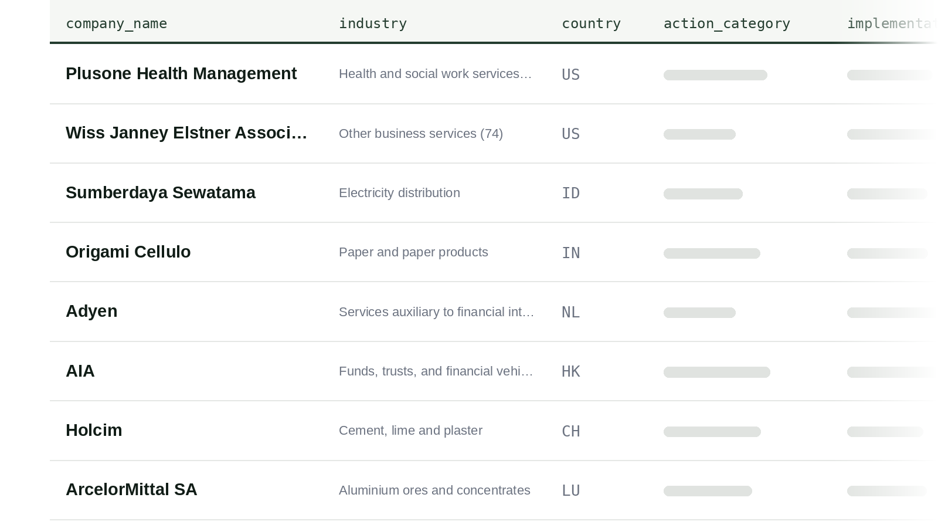Image resolution: width=938 pixels, height=528 pixels.
Task: Click the Origami Cellulo company row
Action: point(494,252)
